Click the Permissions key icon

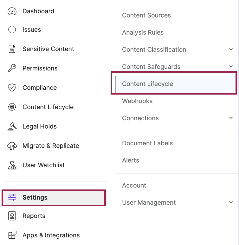(x=12, y=68)
